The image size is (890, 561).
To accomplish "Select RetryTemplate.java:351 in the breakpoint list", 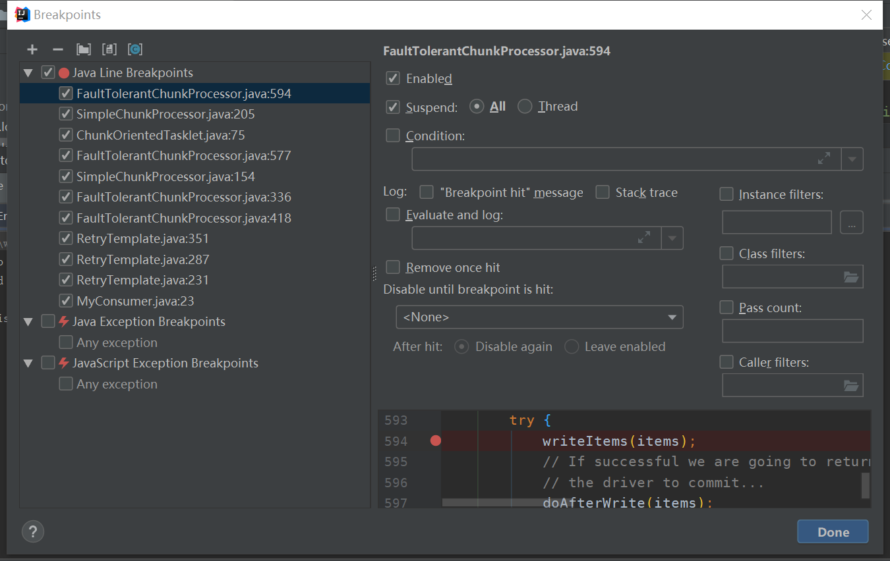I will click(x=142, y=239).
